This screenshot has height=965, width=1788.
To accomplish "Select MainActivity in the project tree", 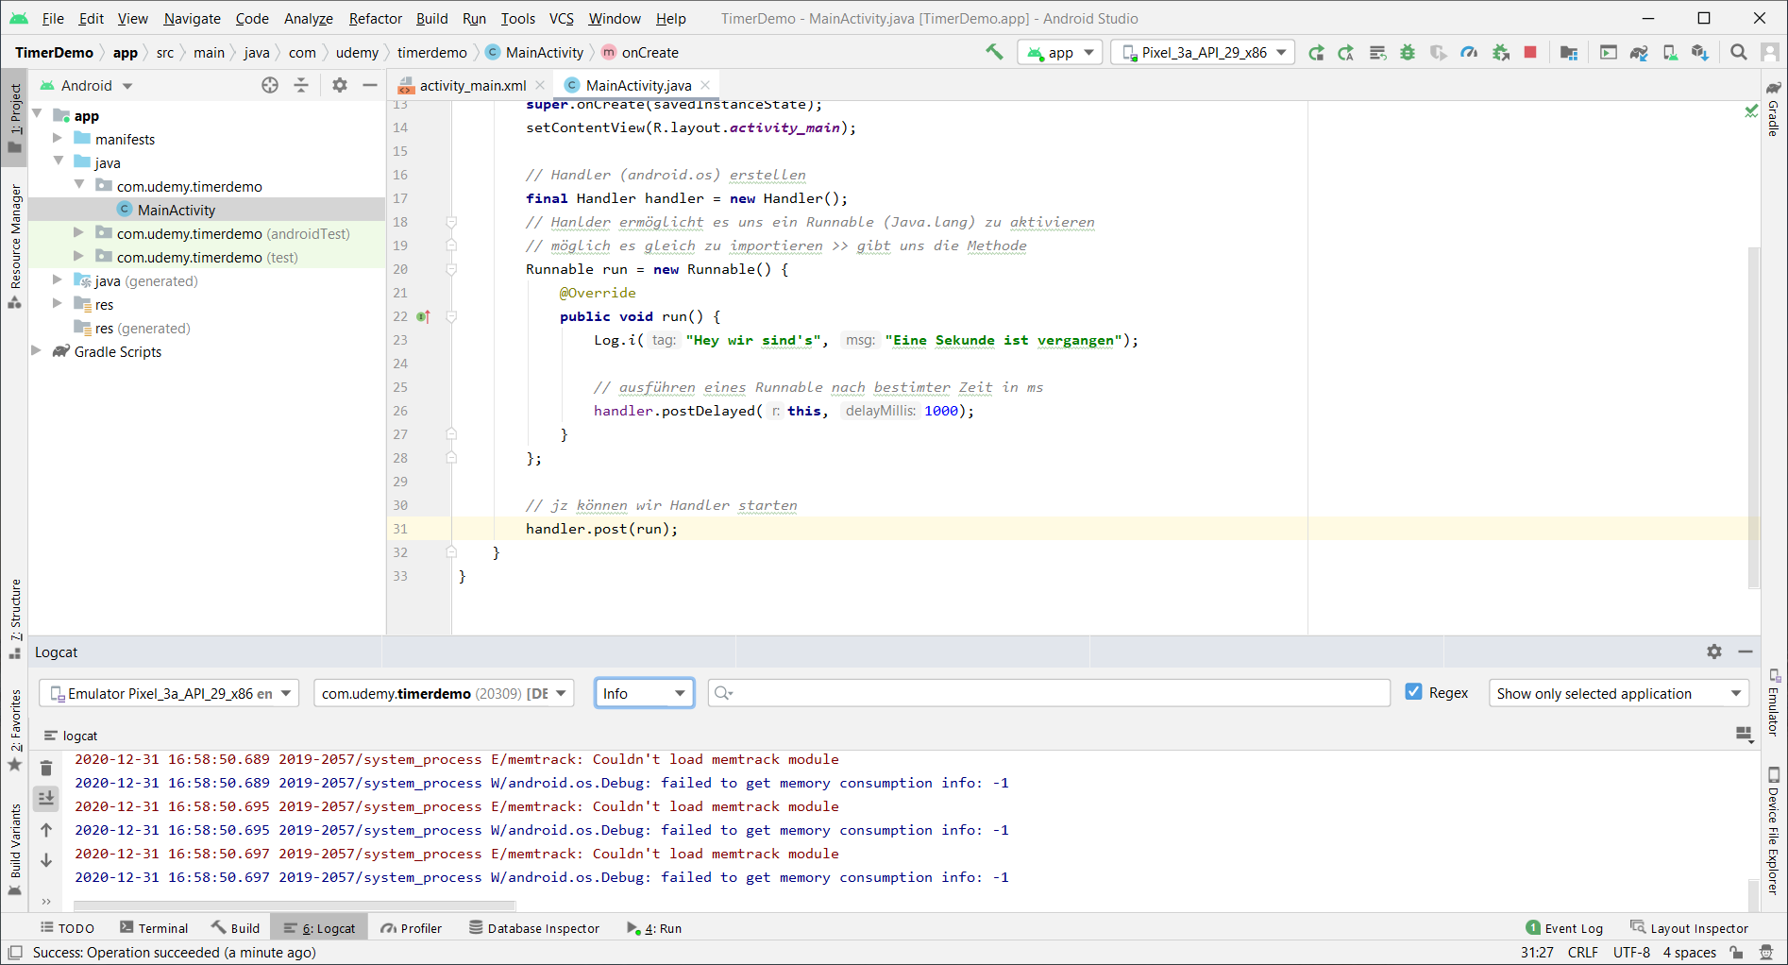I will pos(207,210).
